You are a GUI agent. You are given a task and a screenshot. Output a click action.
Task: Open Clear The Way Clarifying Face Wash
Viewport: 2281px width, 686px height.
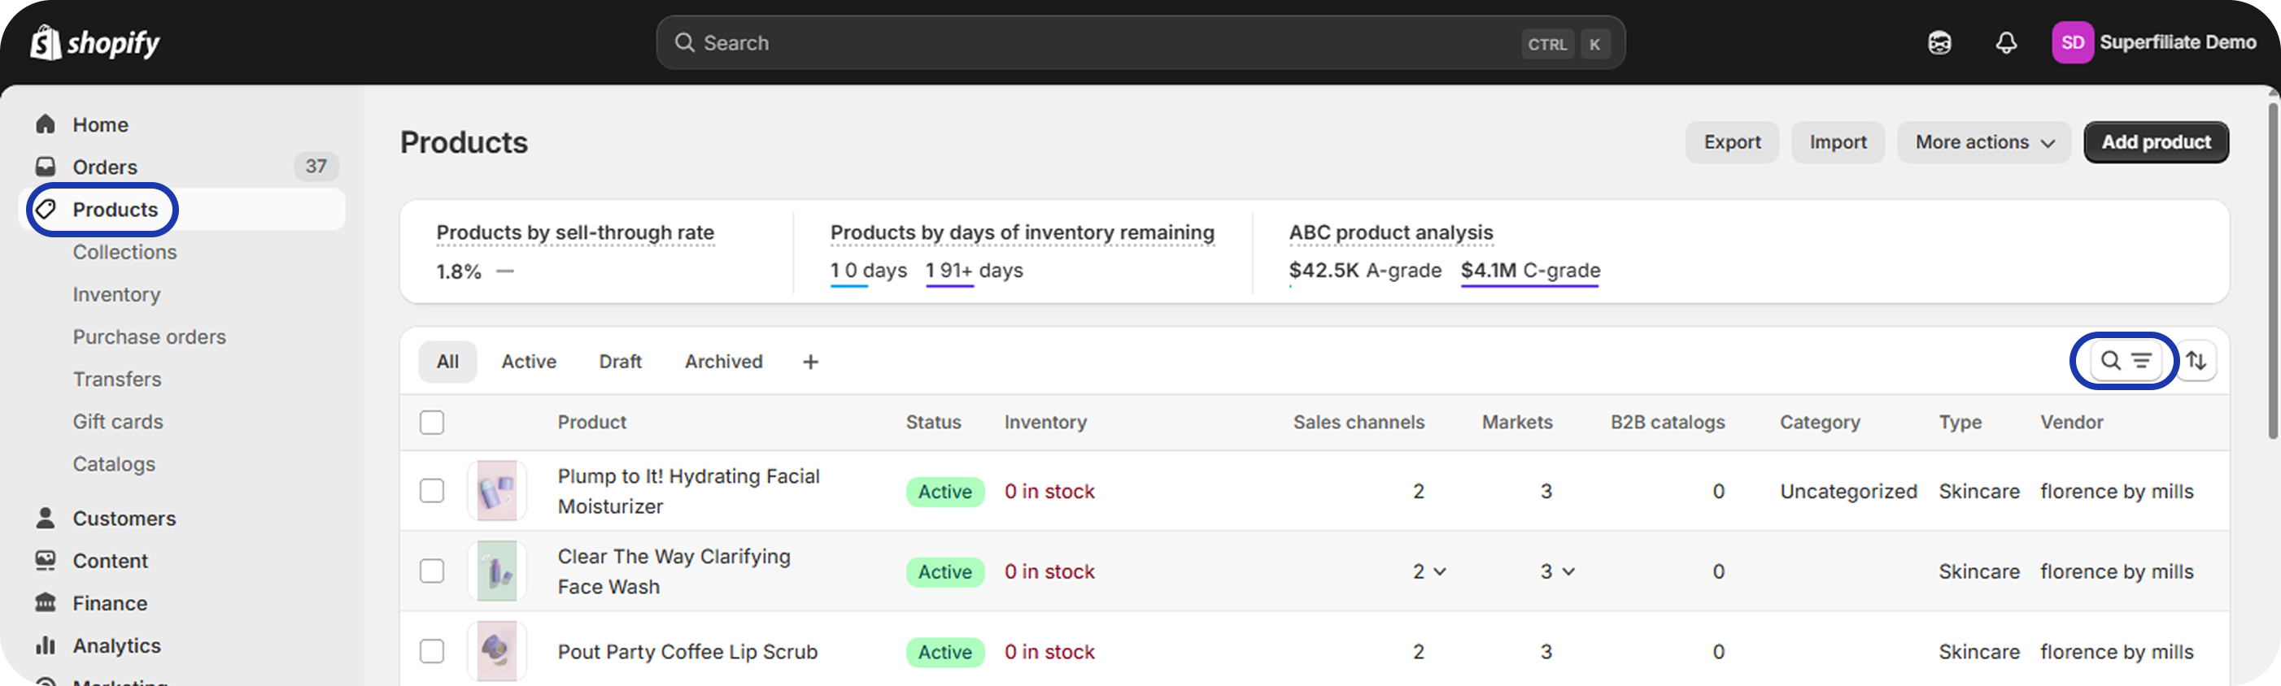click(674, 571)
